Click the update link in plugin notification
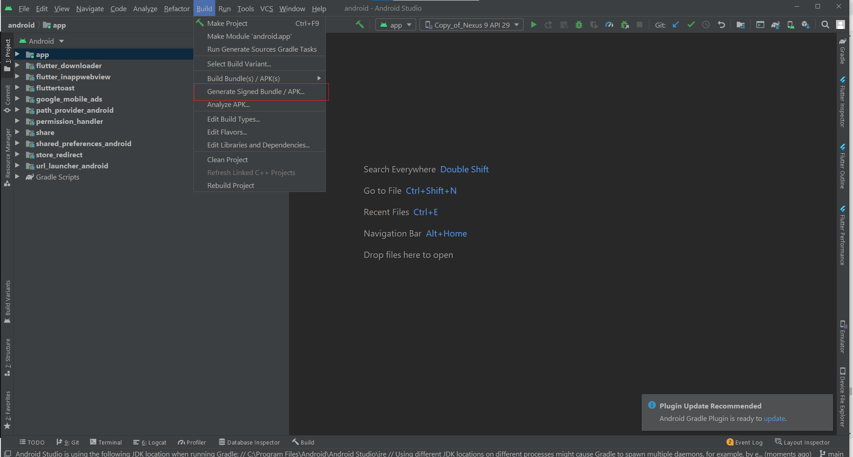Screen dimensions: 853x457 coord(775,418)
